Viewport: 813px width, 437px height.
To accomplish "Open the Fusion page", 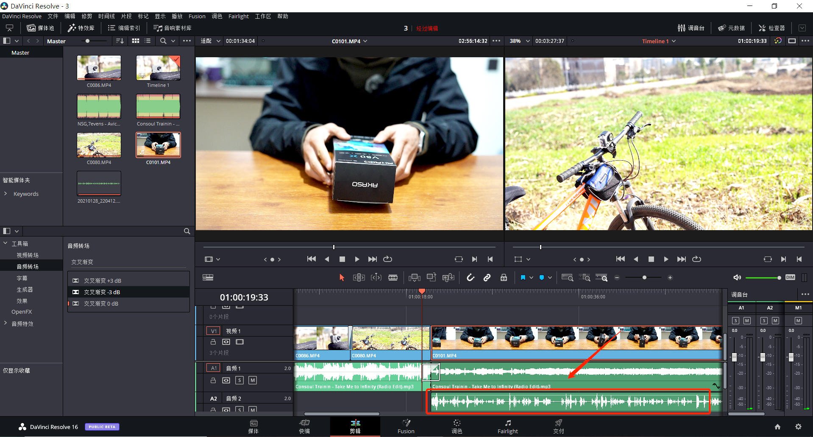I will tap(406, 426).
